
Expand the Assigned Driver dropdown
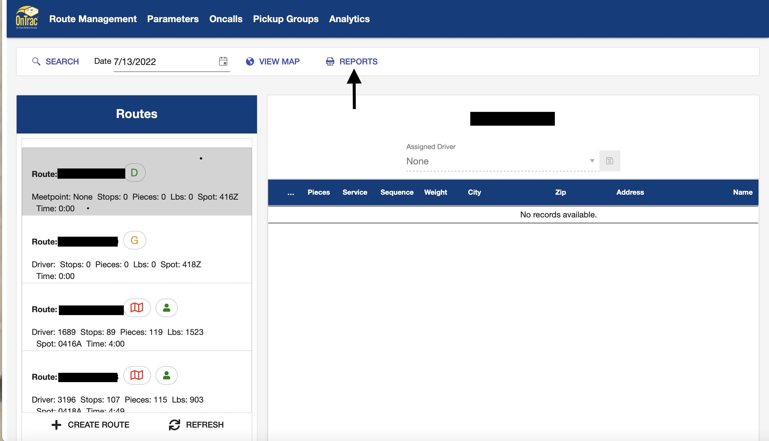click(x=592, y=161)
